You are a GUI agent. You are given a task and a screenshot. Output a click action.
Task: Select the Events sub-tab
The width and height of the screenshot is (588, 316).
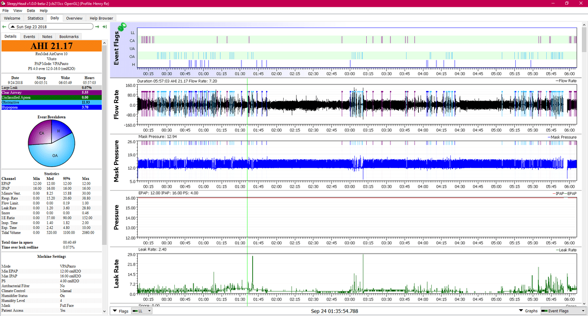[x=29, y=37]
